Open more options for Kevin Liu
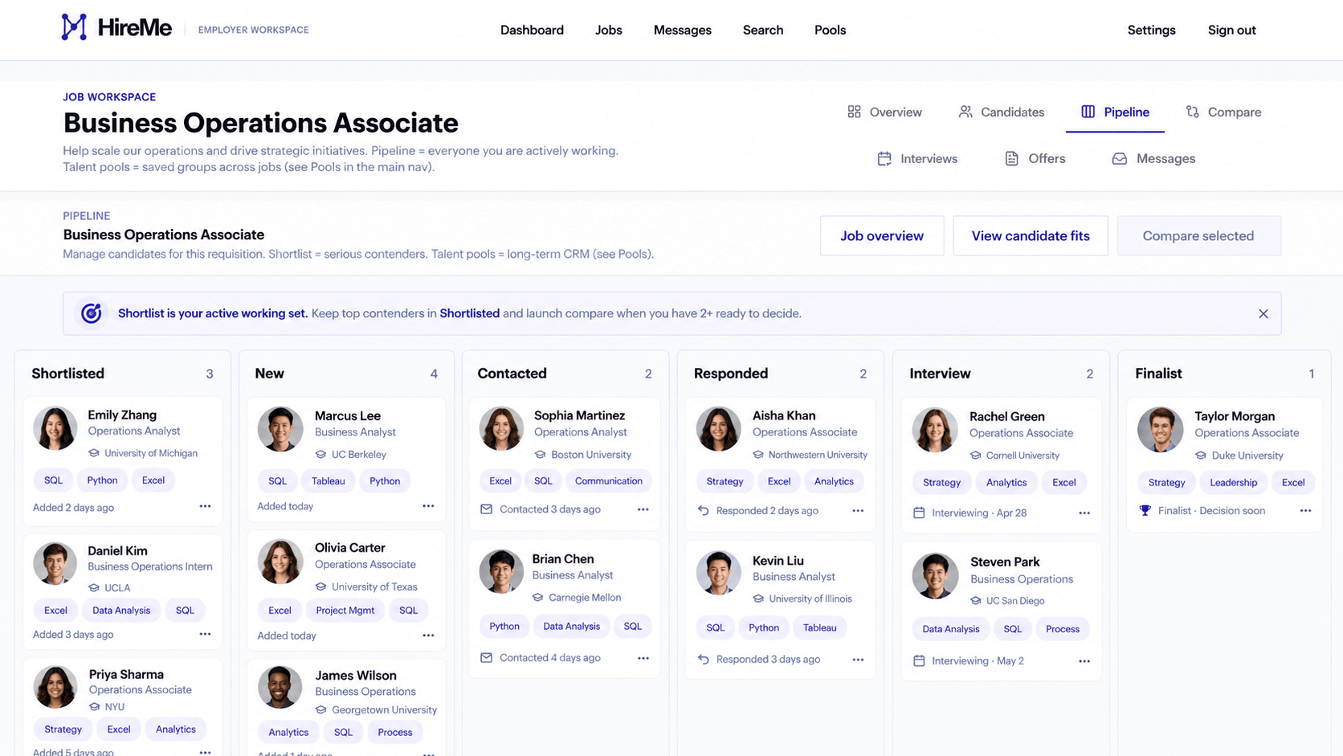 click(858, 660)
